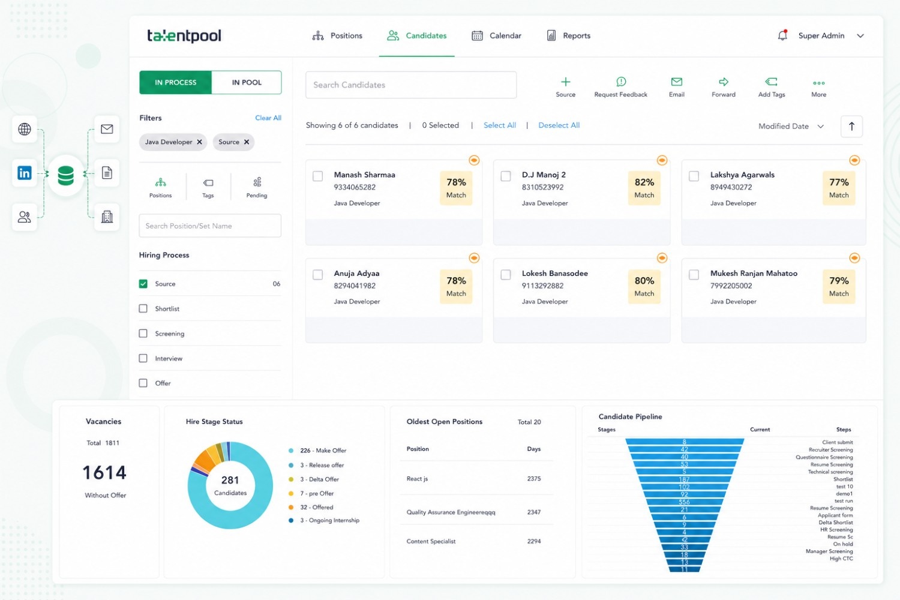Click 78% Match badge on Manash Sharmaa

[456, 188]
